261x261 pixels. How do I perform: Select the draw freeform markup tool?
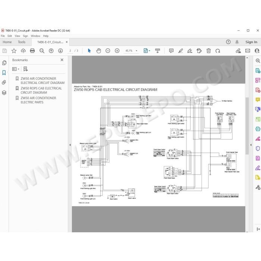click(190, 51)
